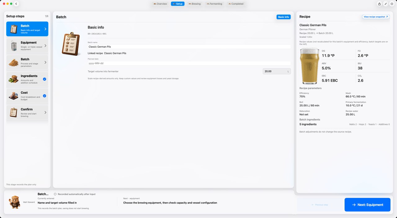This screenshot has width=397, height=218.
Task: Click the OG value '11.9 °P'
Action: click(x=328, y=56)
